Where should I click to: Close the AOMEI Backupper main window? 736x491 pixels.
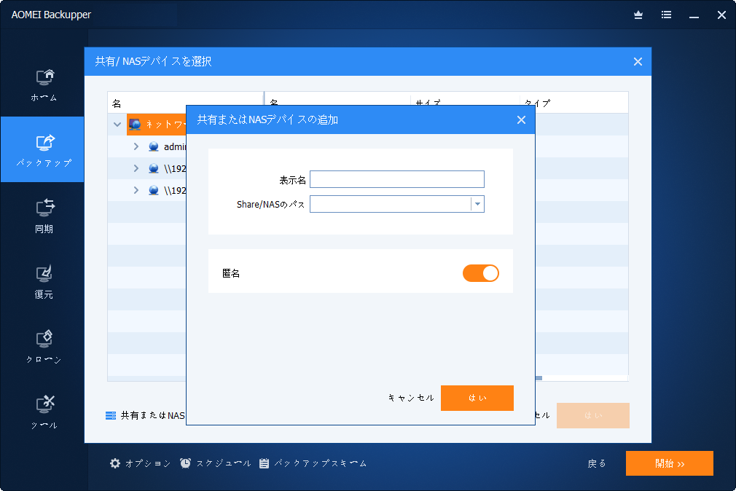[722, 15]
